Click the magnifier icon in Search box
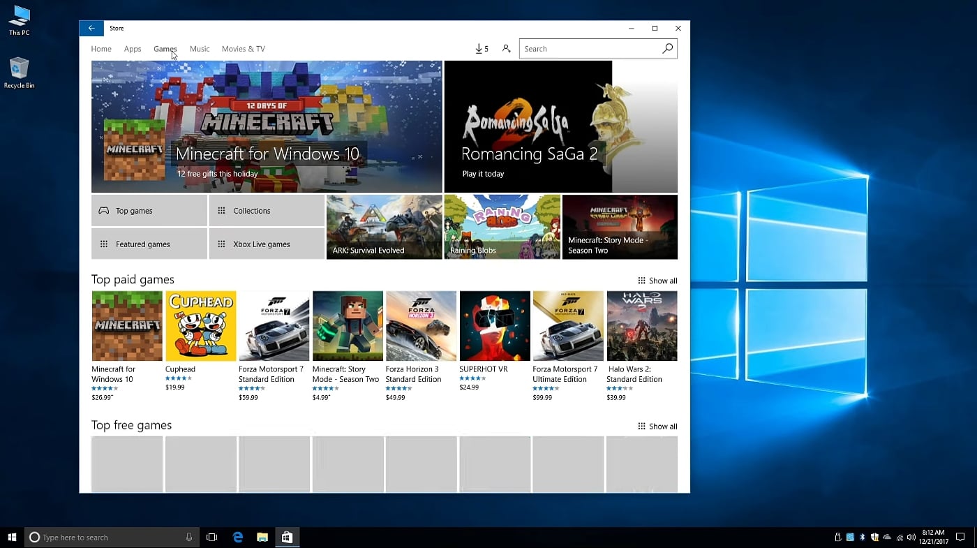The image size is (977, 548). [667, 49]
